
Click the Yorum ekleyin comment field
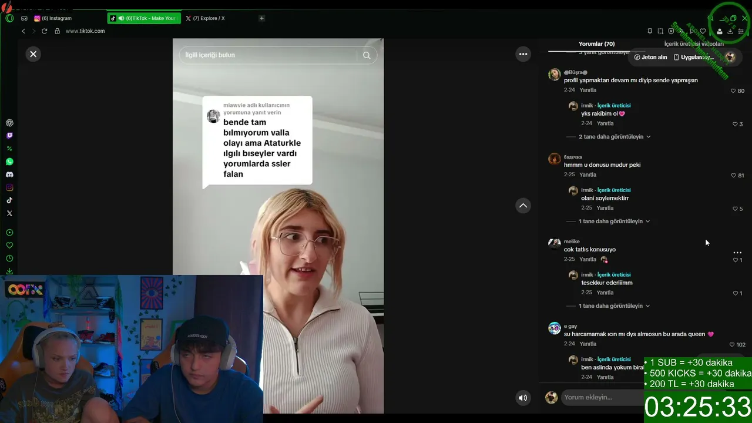[602, 398]
